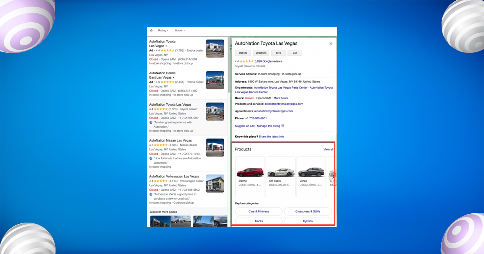This screenshot has height=254, width=484.
Task: Select AutoNation Volkswagen Las Vegas listing title
Action: [x=174, y=177]
